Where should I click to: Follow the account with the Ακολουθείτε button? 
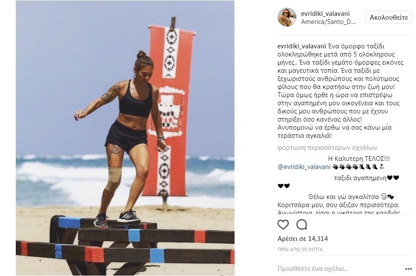[389, 18]
